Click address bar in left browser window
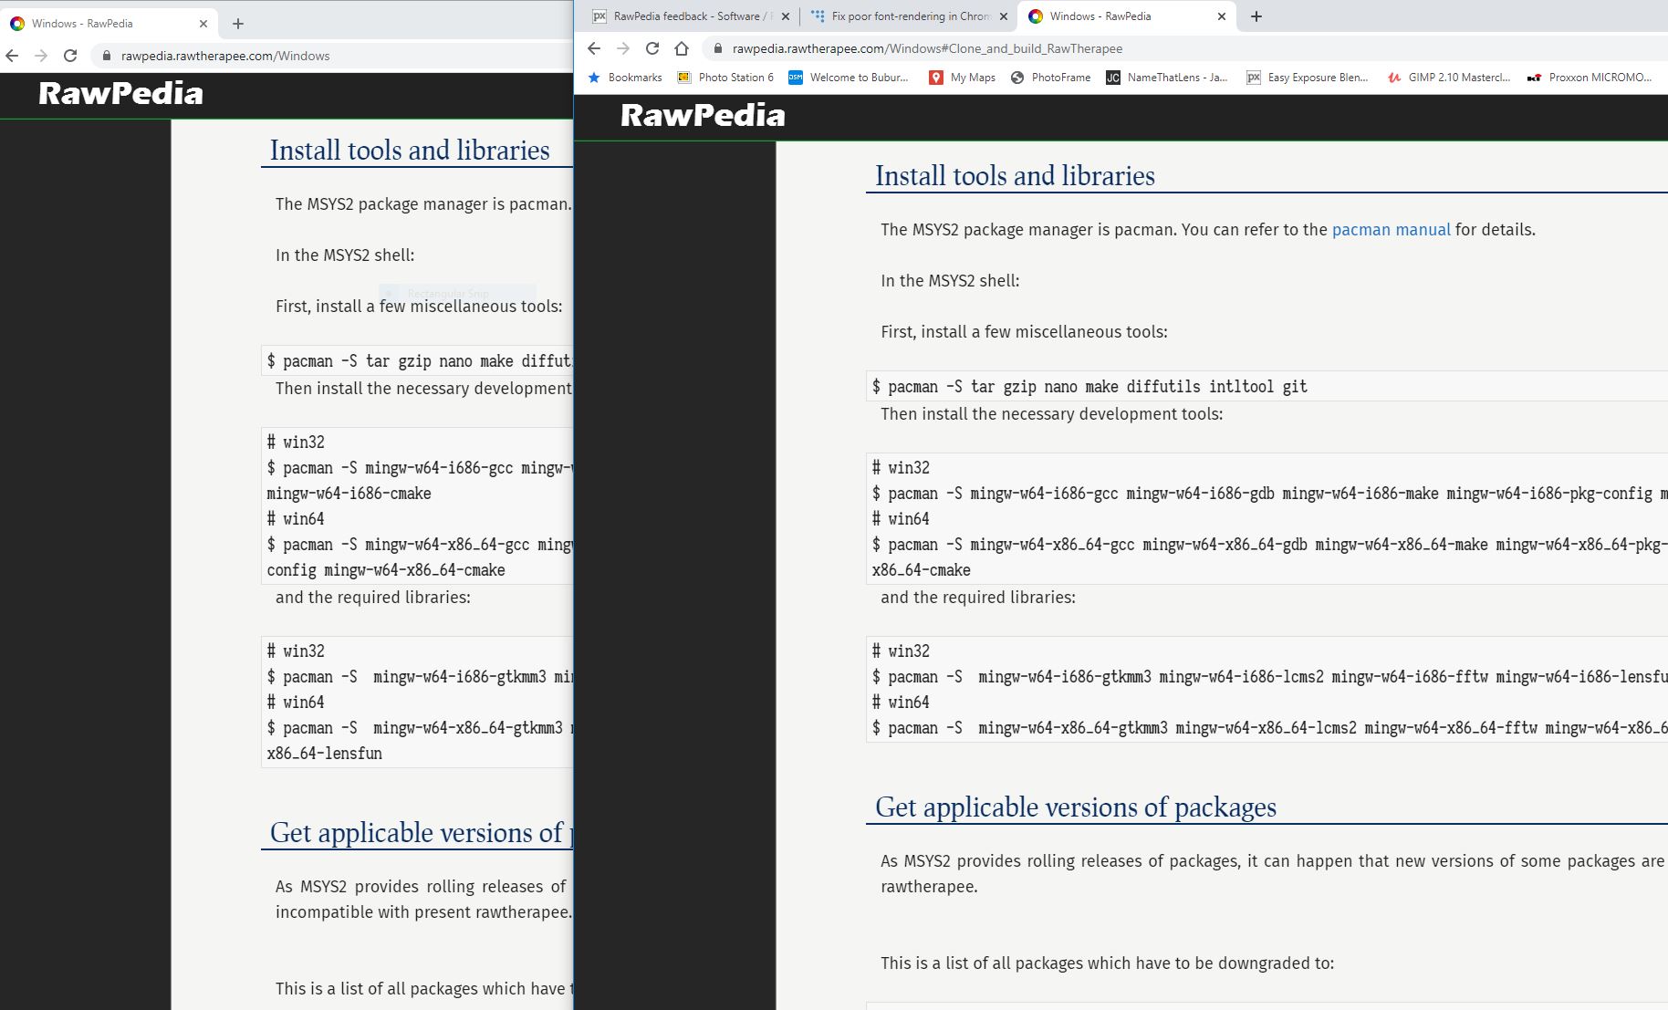The width and height of the screenshot is (1668, 1010). 333,56
